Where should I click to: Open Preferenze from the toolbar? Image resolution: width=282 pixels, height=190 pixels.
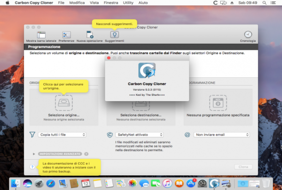tap(66, 35)
